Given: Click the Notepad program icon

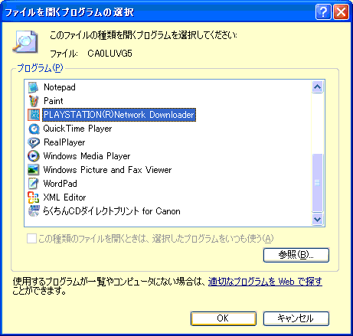Looking at the screenshot, I should point(34,87).
